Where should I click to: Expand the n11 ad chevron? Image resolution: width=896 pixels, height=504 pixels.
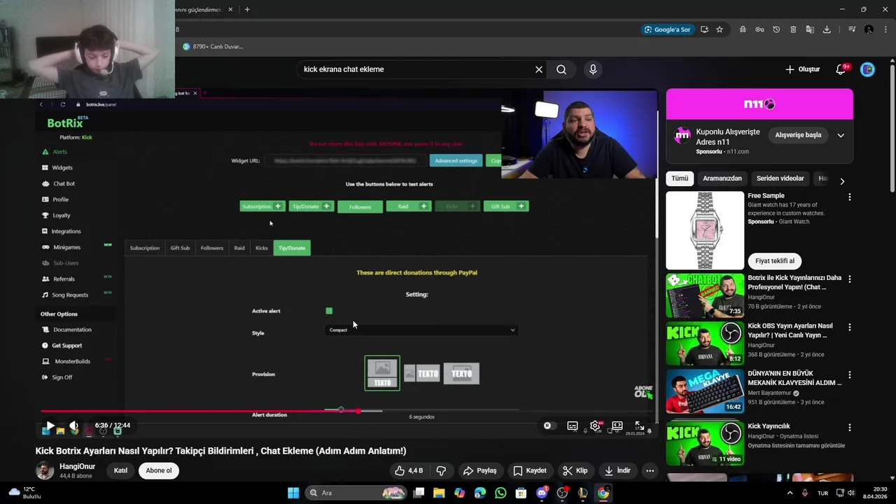coord(841,135)
